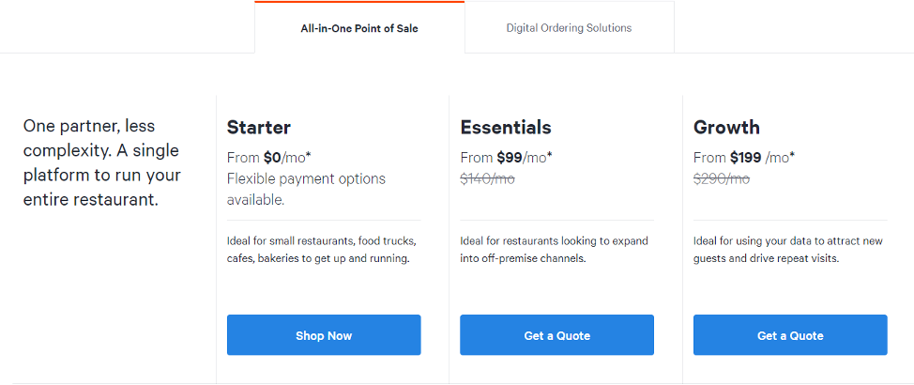Click the Starter plan heading
Image resolution: width=914 pixels, height=385 pixels.
[x=259, y=128]
